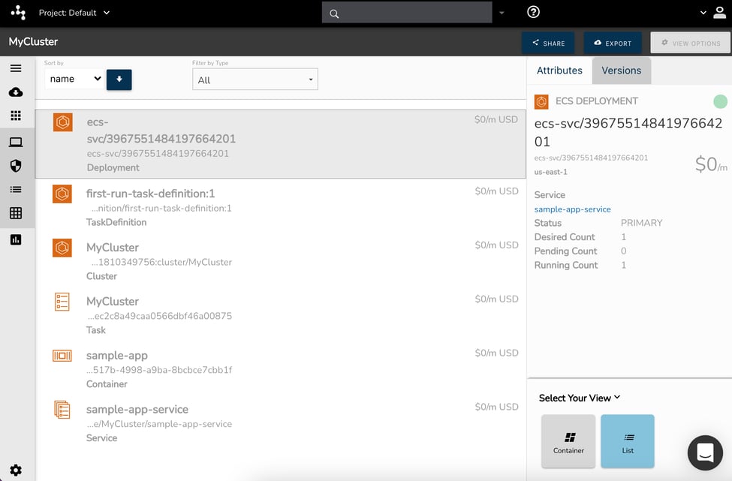Open the cloud download icon in sidebar
The width and height of the screenshot is (732, 481).
pos(16,92)
